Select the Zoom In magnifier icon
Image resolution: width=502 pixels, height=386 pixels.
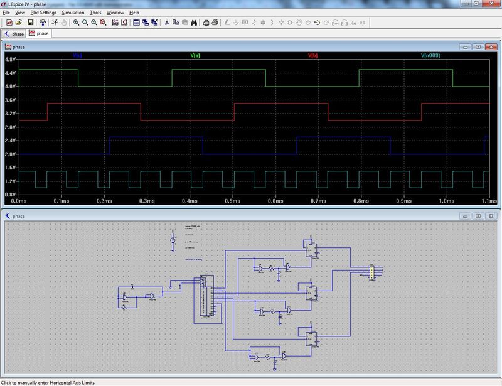click(76, 23)
